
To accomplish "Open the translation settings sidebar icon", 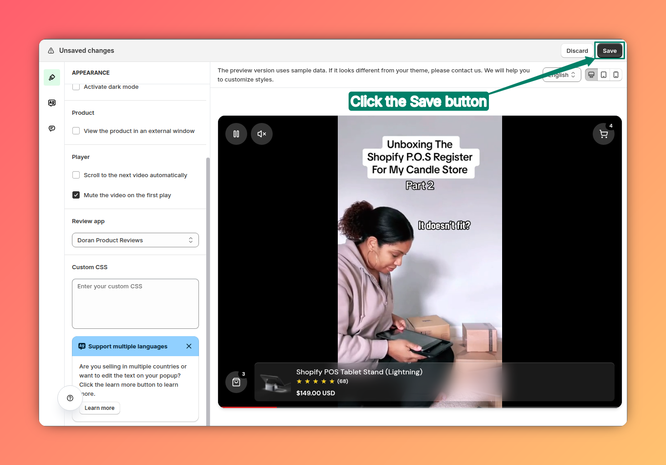I will tap(52, 103).
